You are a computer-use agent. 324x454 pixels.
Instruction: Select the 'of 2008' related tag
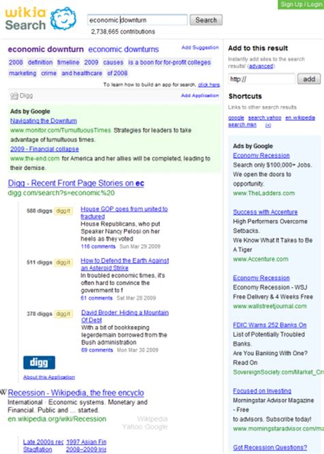pyautogui.click(x=118, y=73)
